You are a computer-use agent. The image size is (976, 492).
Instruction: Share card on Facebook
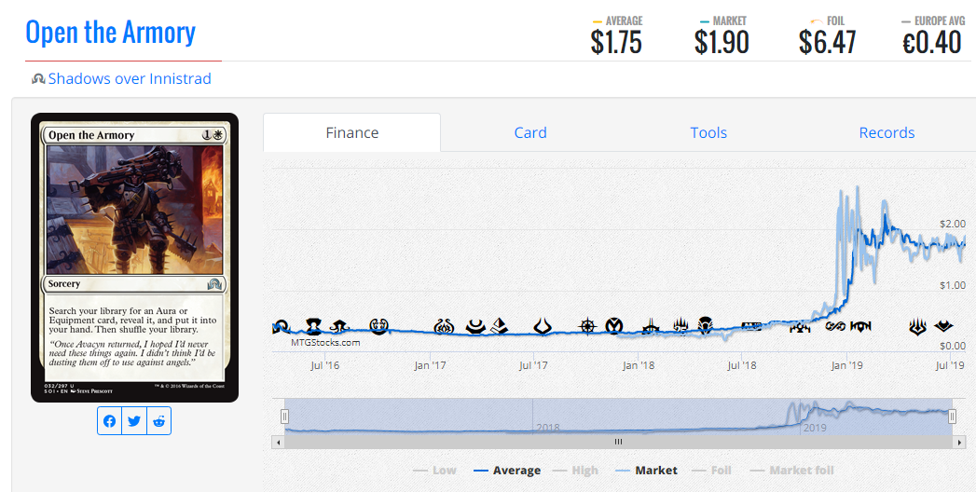tap(110, 421)
